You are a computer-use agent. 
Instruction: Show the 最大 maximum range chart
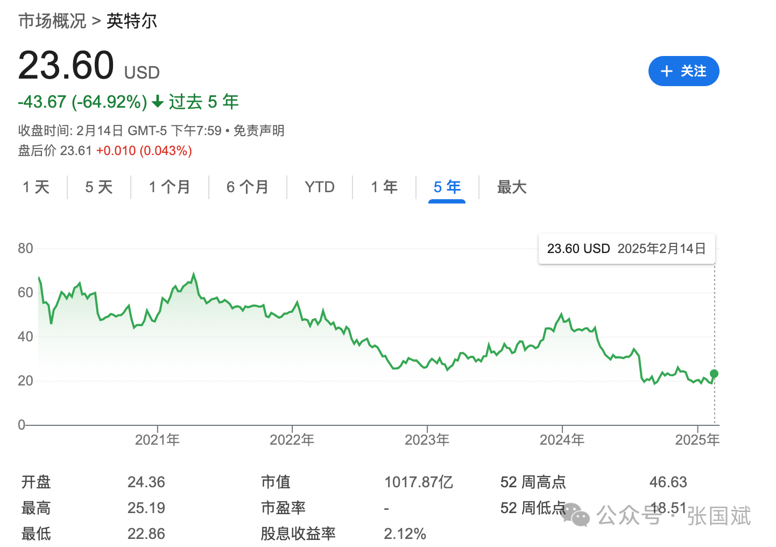(511, 187)
